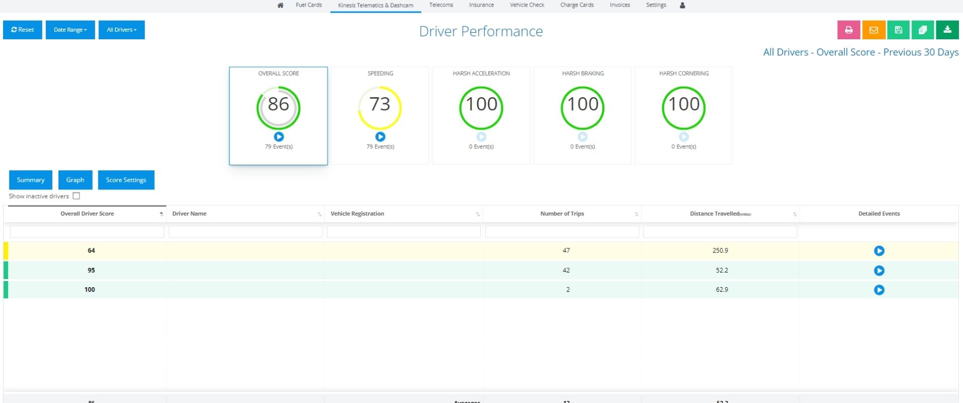Image resolution: width=963 pixels, height=403 pixels.
Task: Click the green save report icon
Action: pyautogui.click(x=898, y=30)
